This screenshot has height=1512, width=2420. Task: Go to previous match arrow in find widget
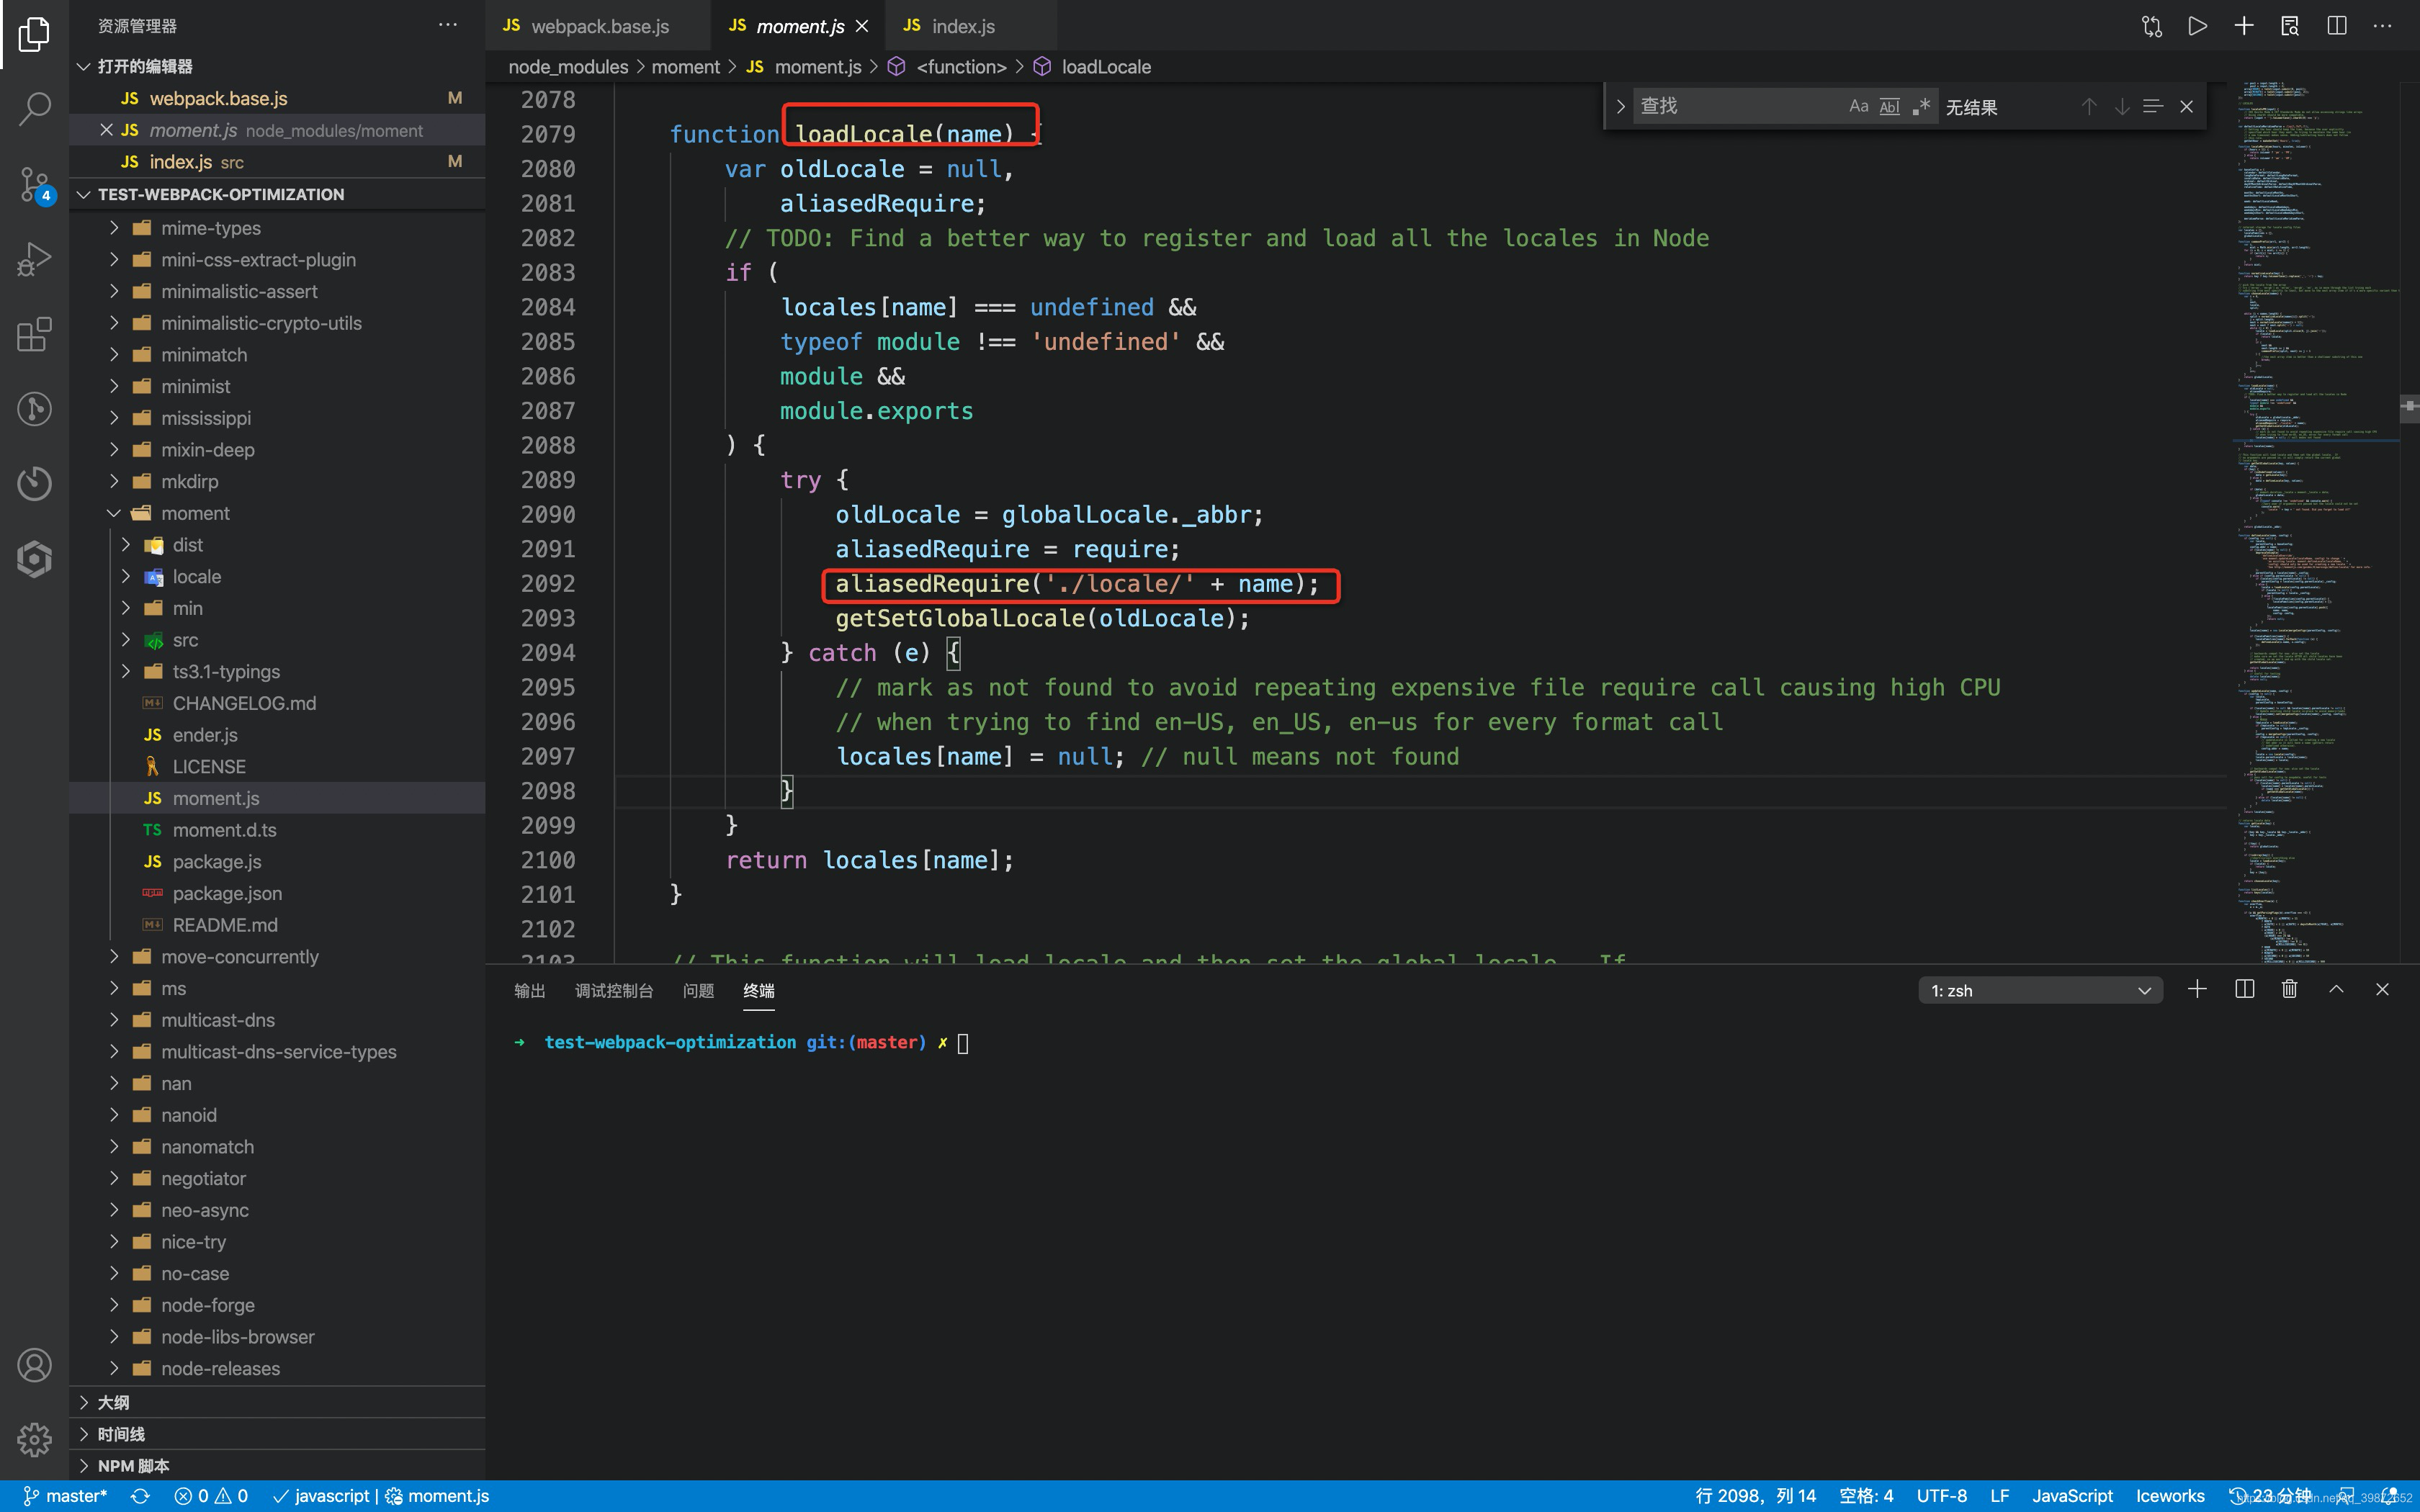(2089, 106)
